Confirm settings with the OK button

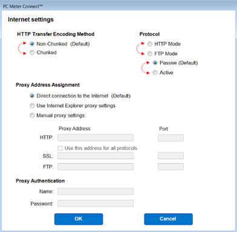(x=79, y=219)
